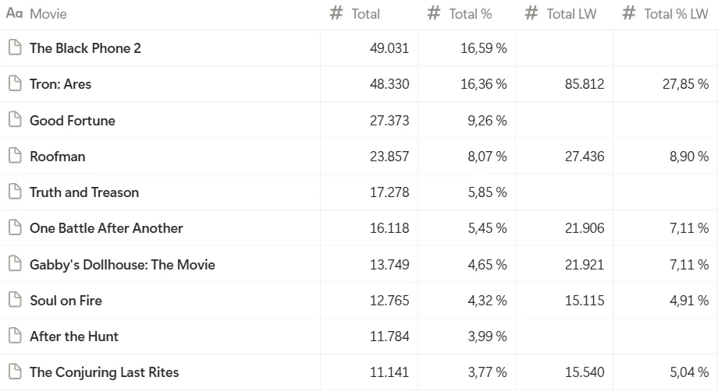This screenshot has width=718, height=391.
Task: Click the empty Total LW cell for Good Fortune
Action: point(563,121)
